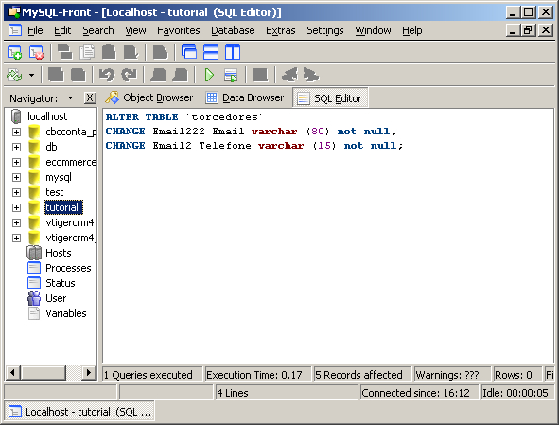This screenshot has width=559, height=425.
Task: Select the mysql database name
Action: point(59,177)
